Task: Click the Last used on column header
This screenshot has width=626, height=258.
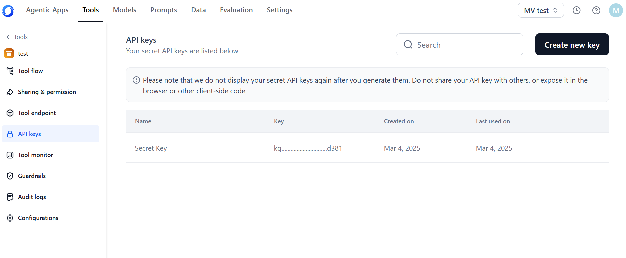Action: point(493,121)
